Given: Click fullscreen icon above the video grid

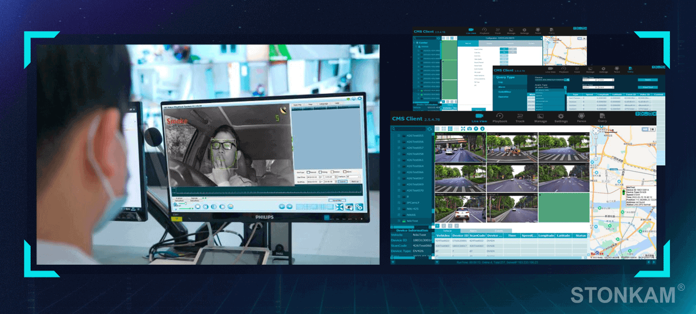Looking at the screenshot, I should [x=462, y=129].
